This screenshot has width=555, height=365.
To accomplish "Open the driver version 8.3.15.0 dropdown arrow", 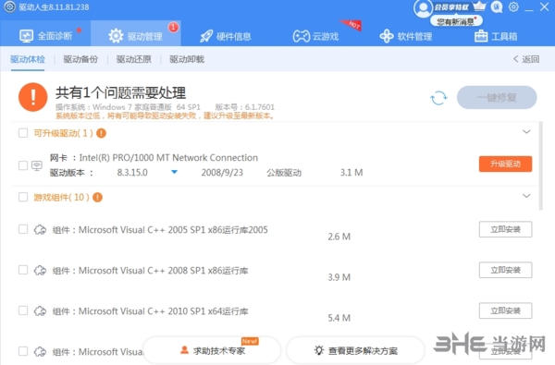I will [174, 172].
